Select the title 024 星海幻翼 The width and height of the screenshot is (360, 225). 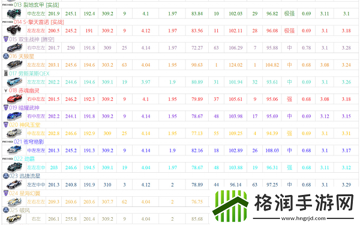[25, 193]
